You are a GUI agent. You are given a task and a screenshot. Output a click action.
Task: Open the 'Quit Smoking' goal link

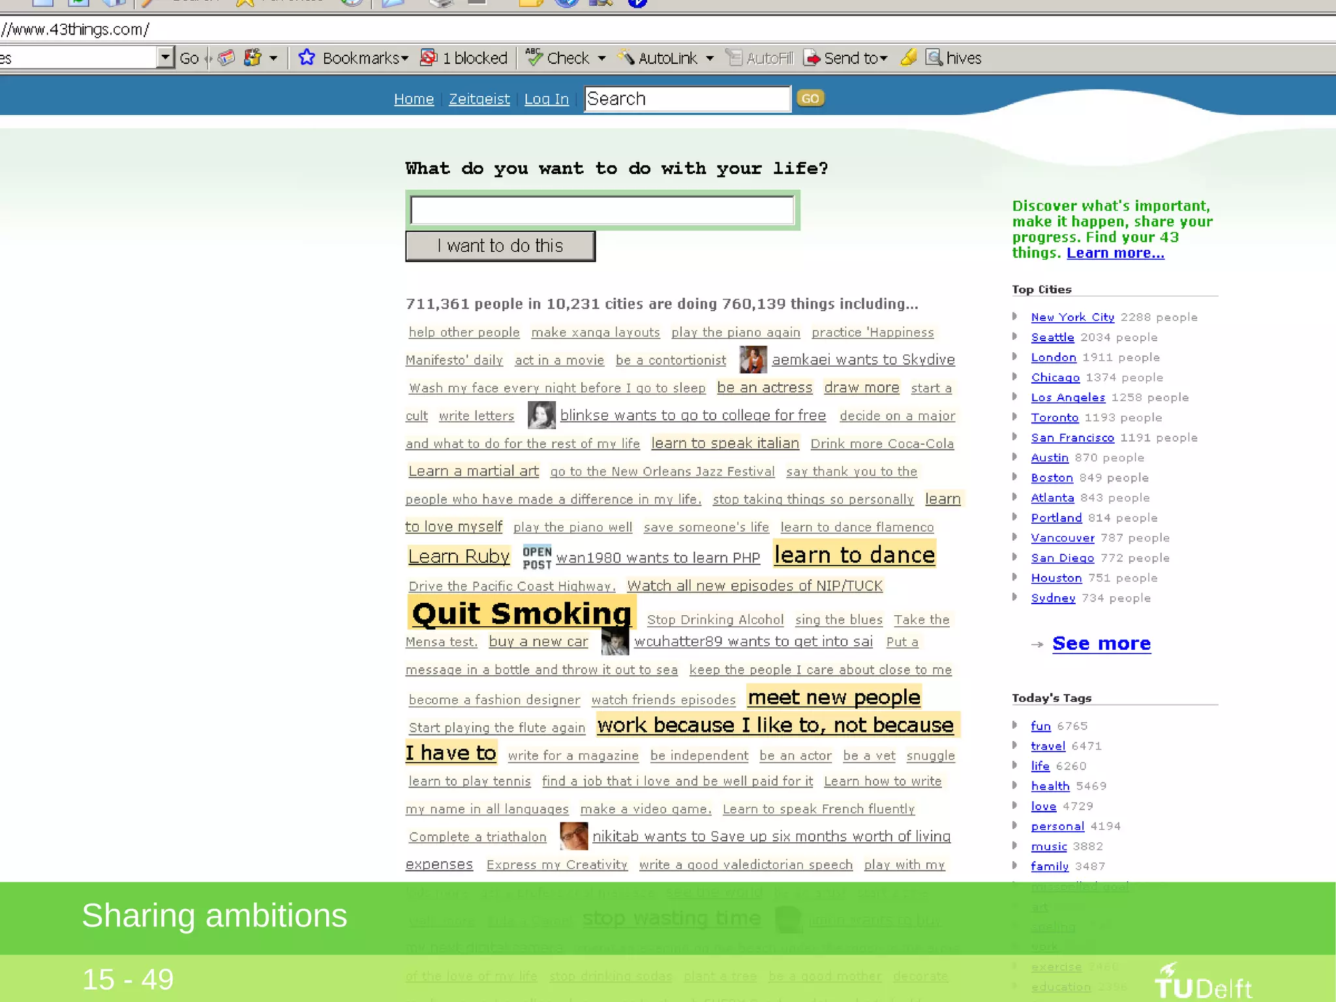click(521, 613)
